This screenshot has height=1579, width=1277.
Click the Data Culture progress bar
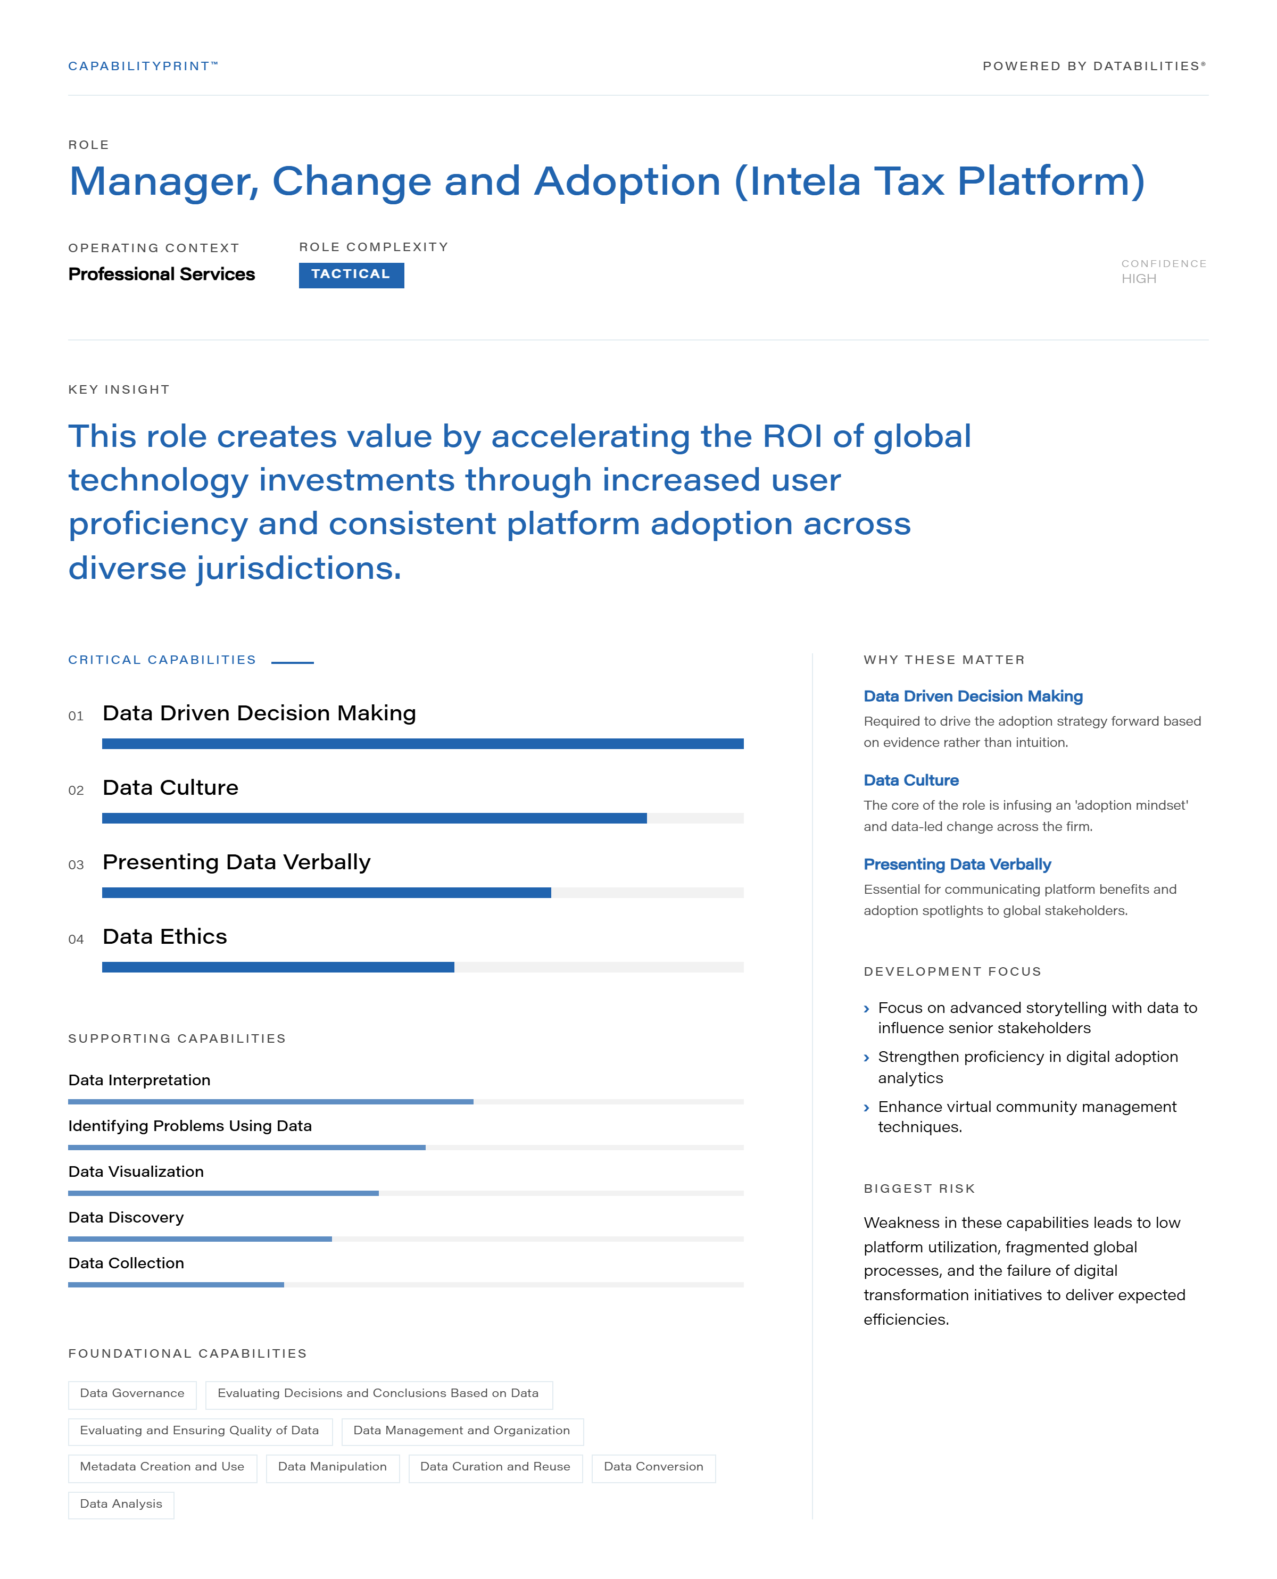(x=423, y=818)
